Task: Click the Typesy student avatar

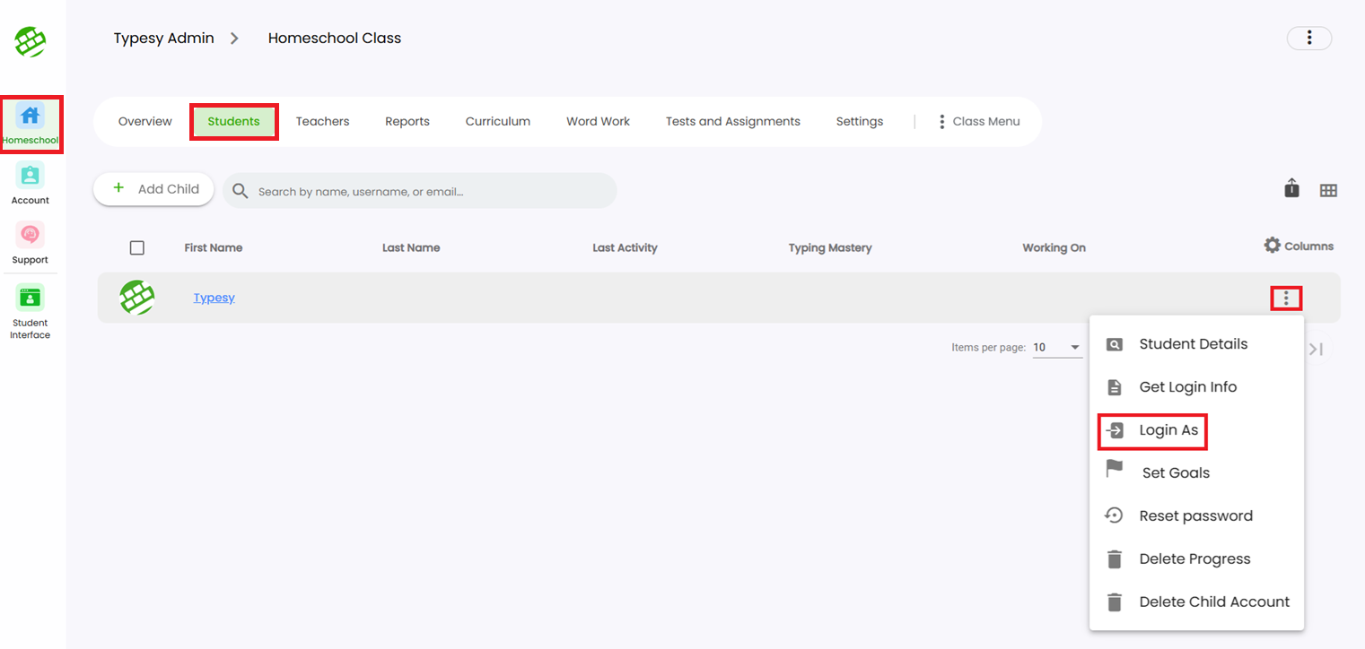Action: click(137, 298)
